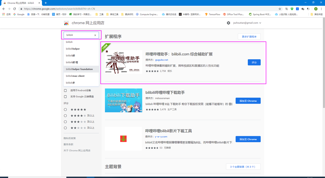Expand the 其他工具 bookmark folder
This screenshot has height=178, width=325.
tap(112, 14)
